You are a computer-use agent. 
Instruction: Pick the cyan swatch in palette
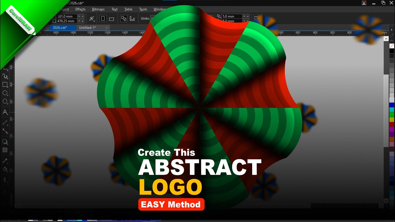tap(392, 110)
